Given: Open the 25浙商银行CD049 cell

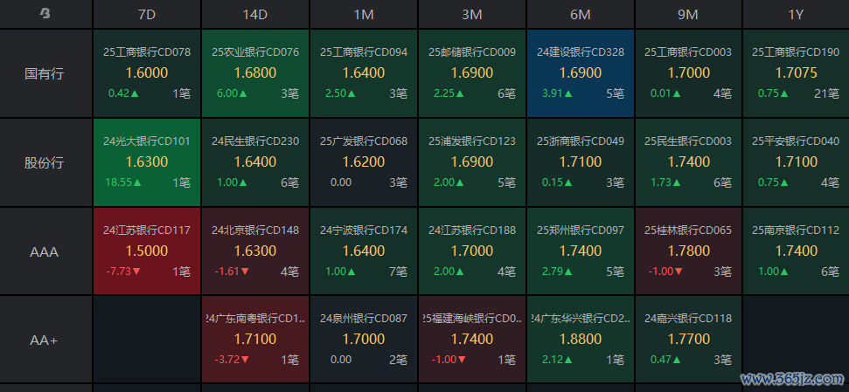Looking at the screenshot, I should pos(580,162).
